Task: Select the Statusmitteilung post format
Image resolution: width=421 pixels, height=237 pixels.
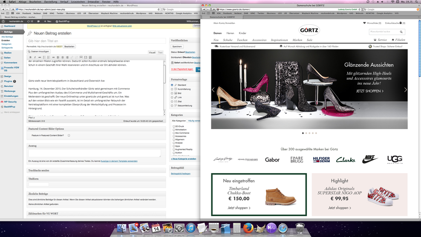Action: click(x=172, y=106)
